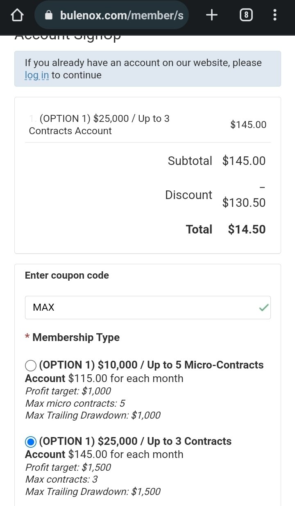The image size is (295, 506).
Task: Open the log in link to continue
Action: pos(37,75)
